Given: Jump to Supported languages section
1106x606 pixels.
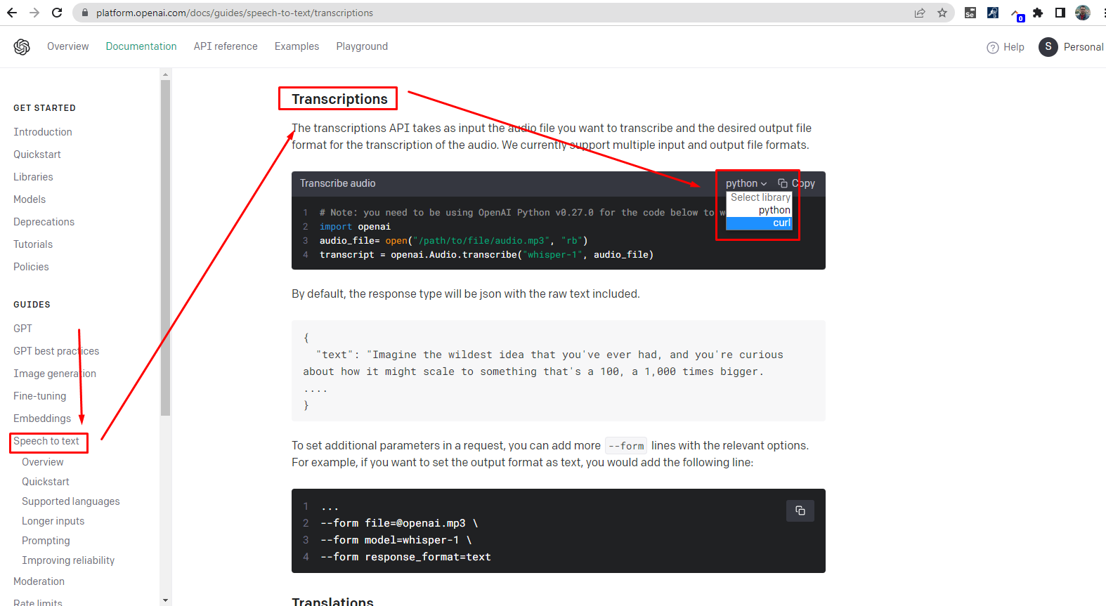Looking at the screenshot, I should click(x=71, y=501).
